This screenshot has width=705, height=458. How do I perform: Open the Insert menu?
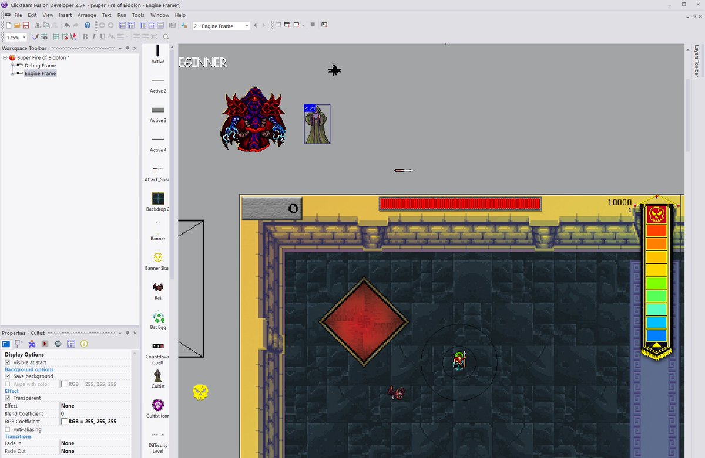pos(65,15)
